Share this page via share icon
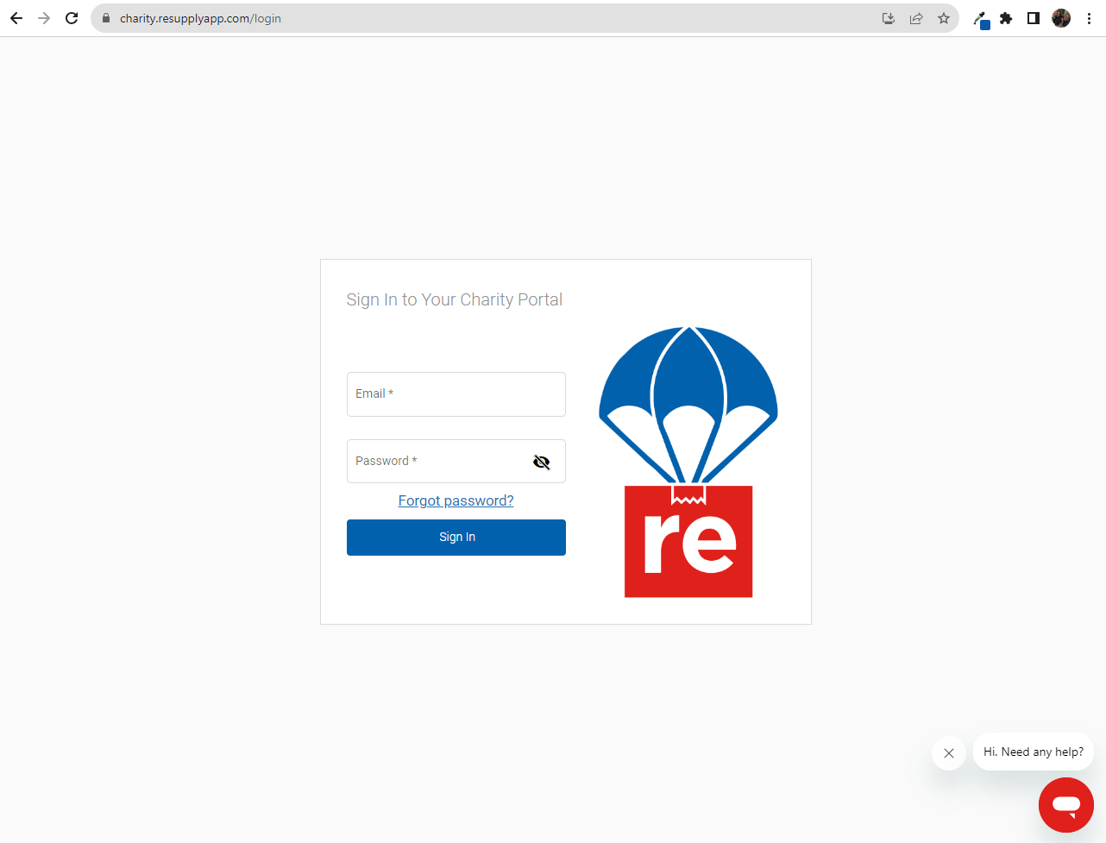 click(x=916, y=18)
